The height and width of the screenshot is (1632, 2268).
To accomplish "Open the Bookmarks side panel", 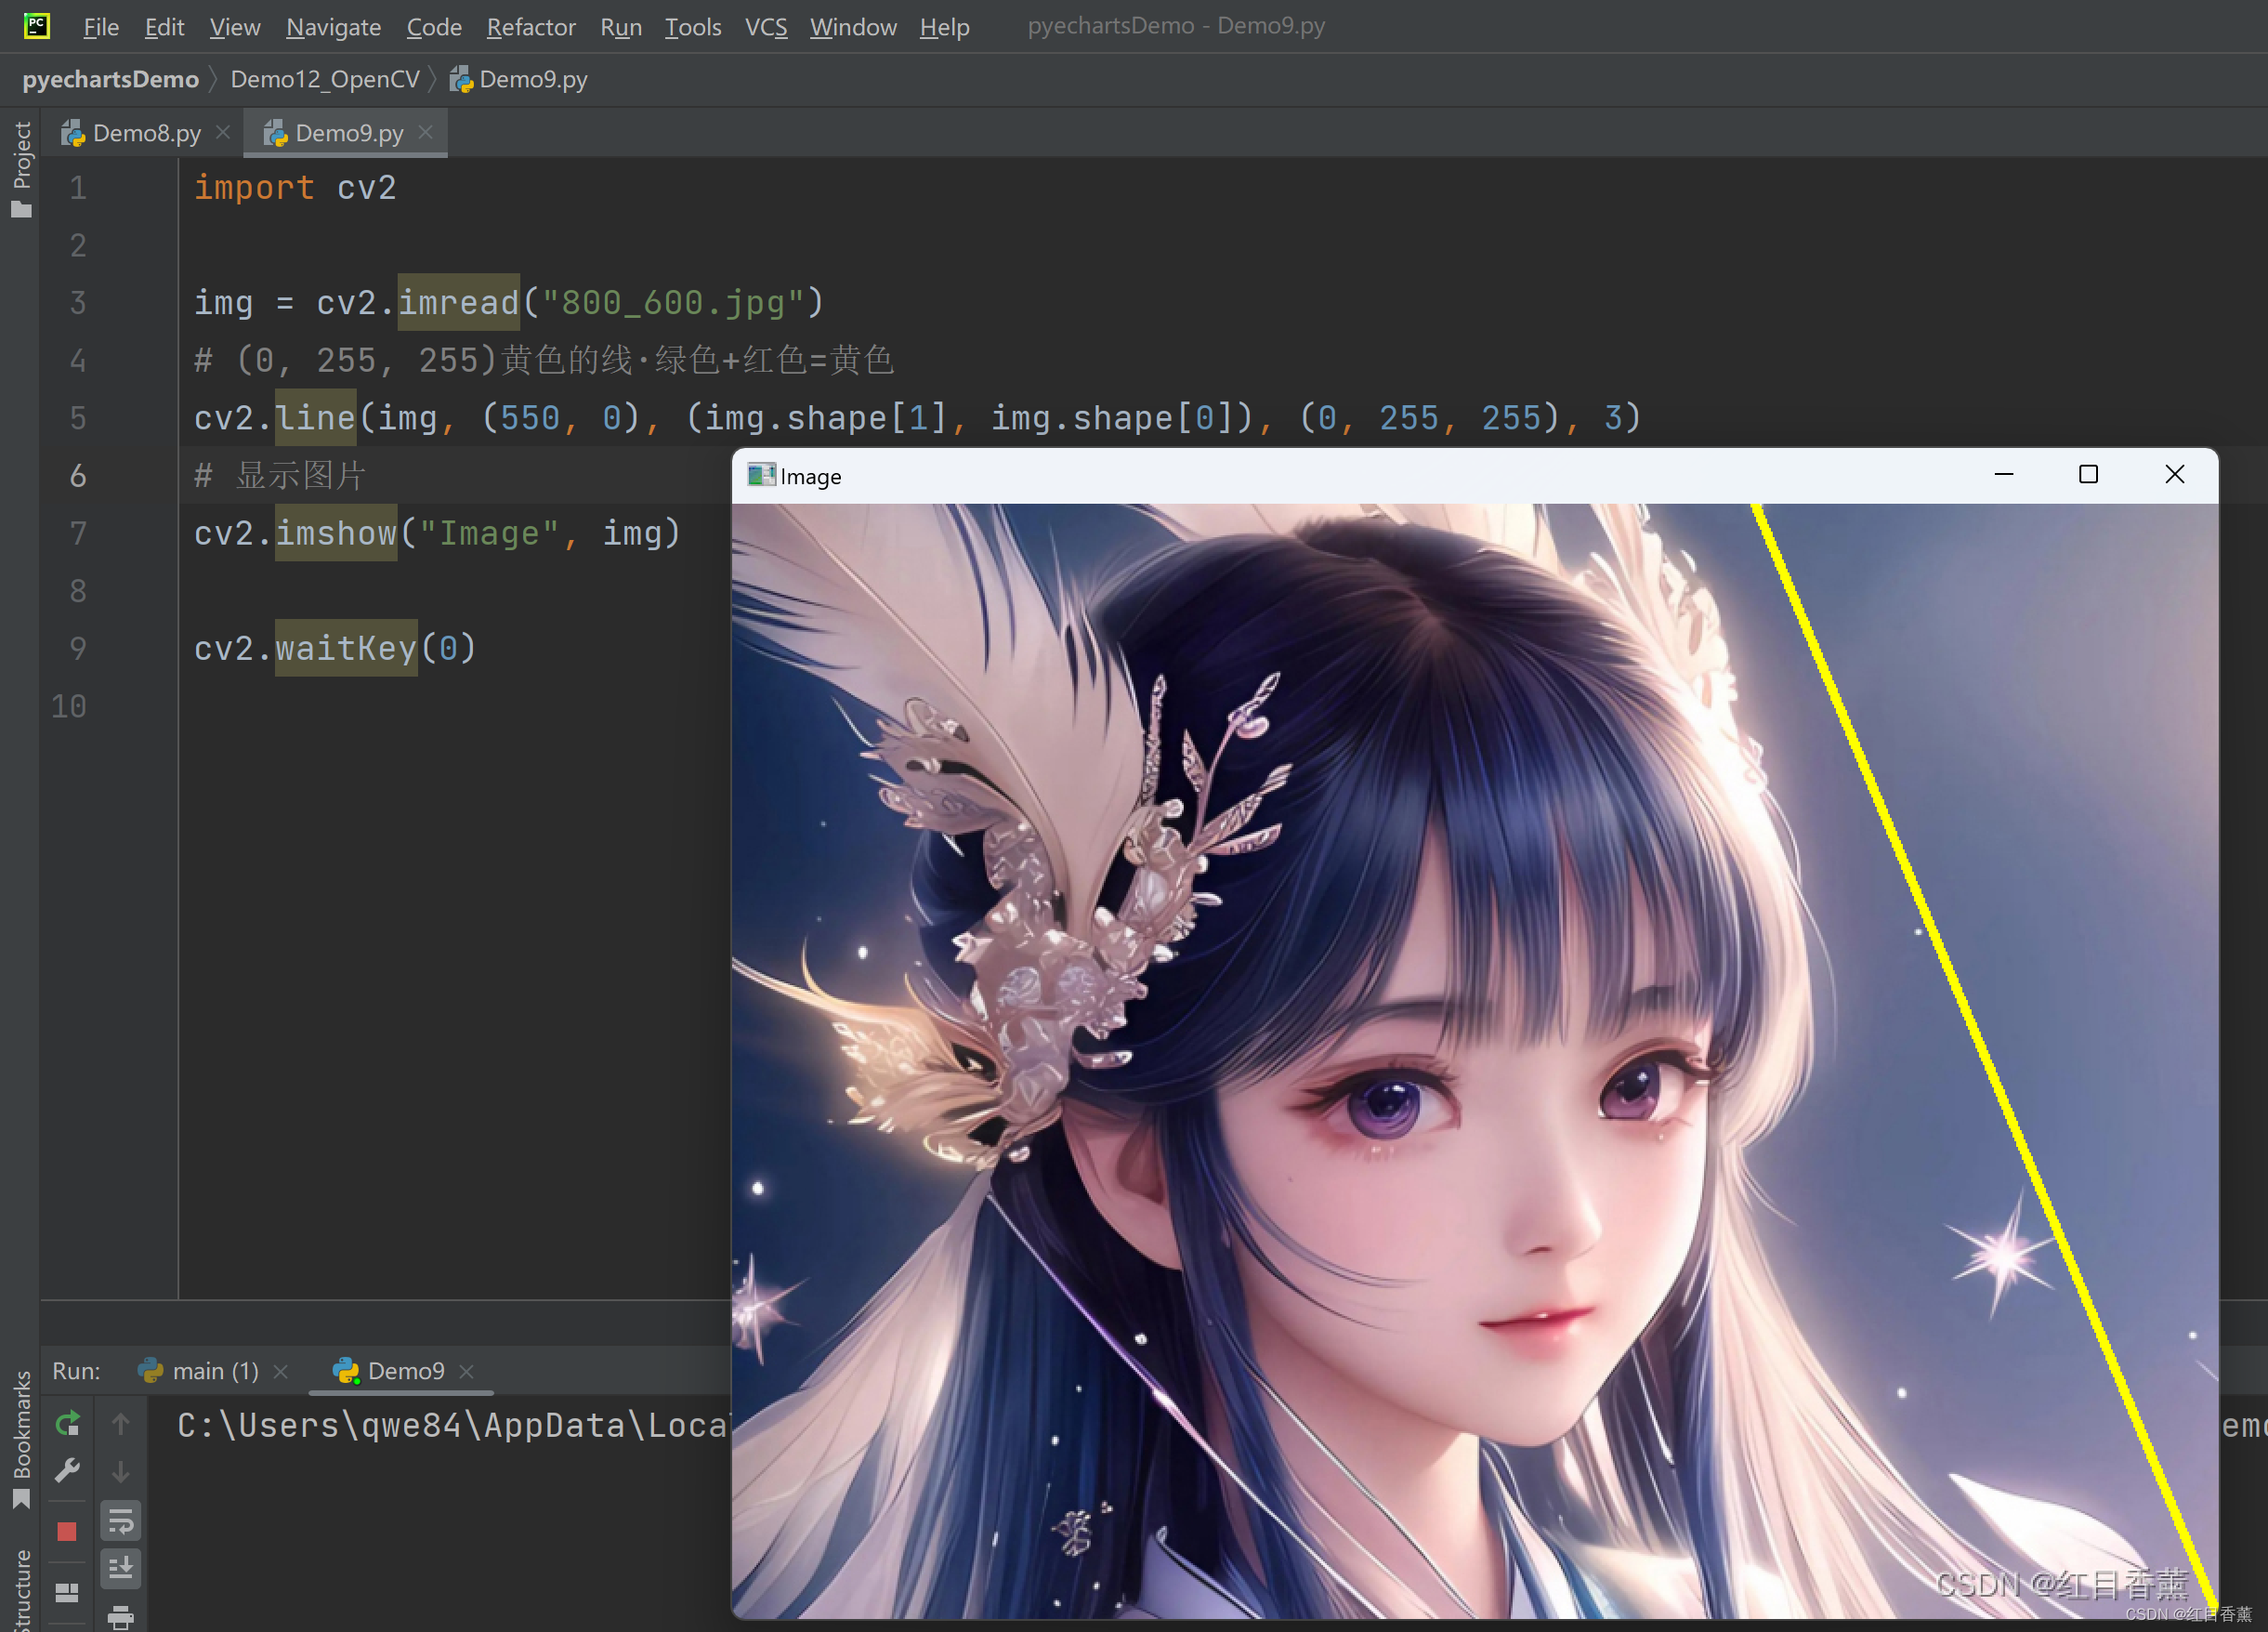I will pos(21,1438).
